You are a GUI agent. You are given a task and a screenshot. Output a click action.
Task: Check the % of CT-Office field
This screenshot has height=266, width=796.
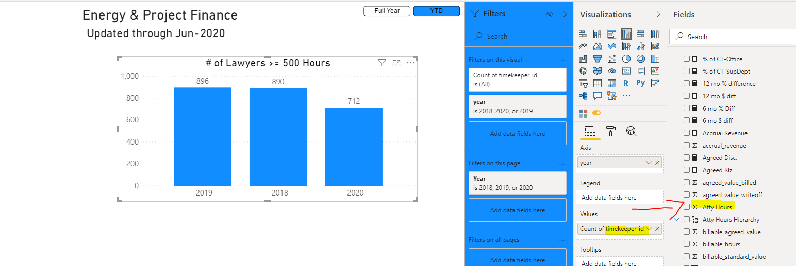coord(687,59)
